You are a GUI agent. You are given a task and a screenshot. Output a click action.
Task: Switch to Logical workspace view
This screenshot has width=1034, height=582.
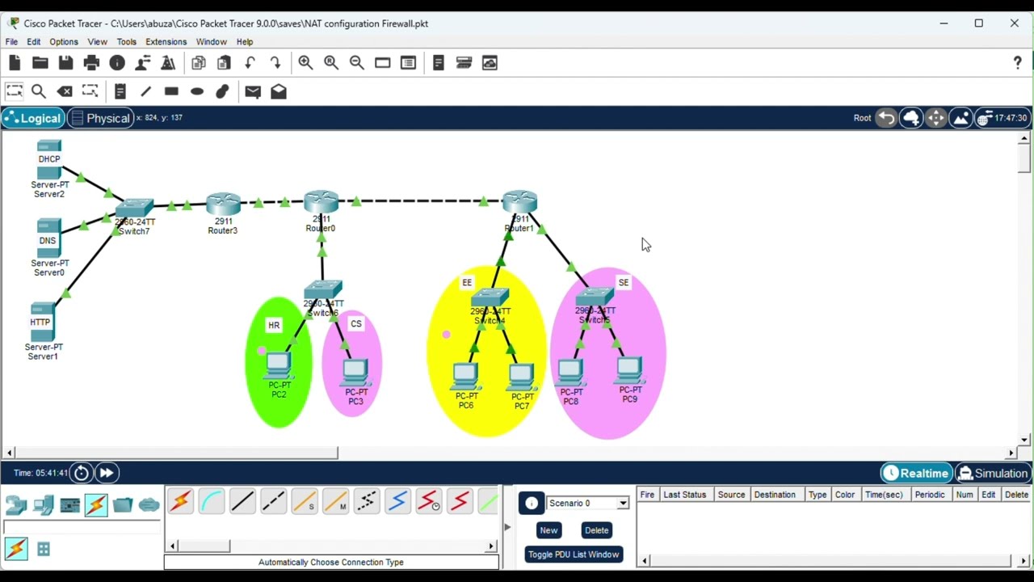(x=32, y=118)
